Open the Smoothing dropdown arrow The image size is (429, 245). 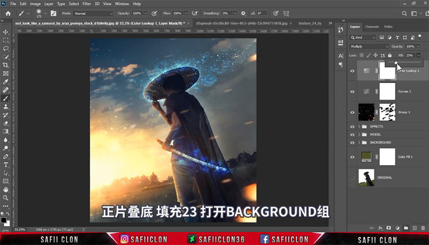click(235, 13)
